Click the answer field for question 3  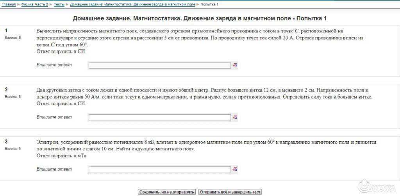(x=160, y=169)
